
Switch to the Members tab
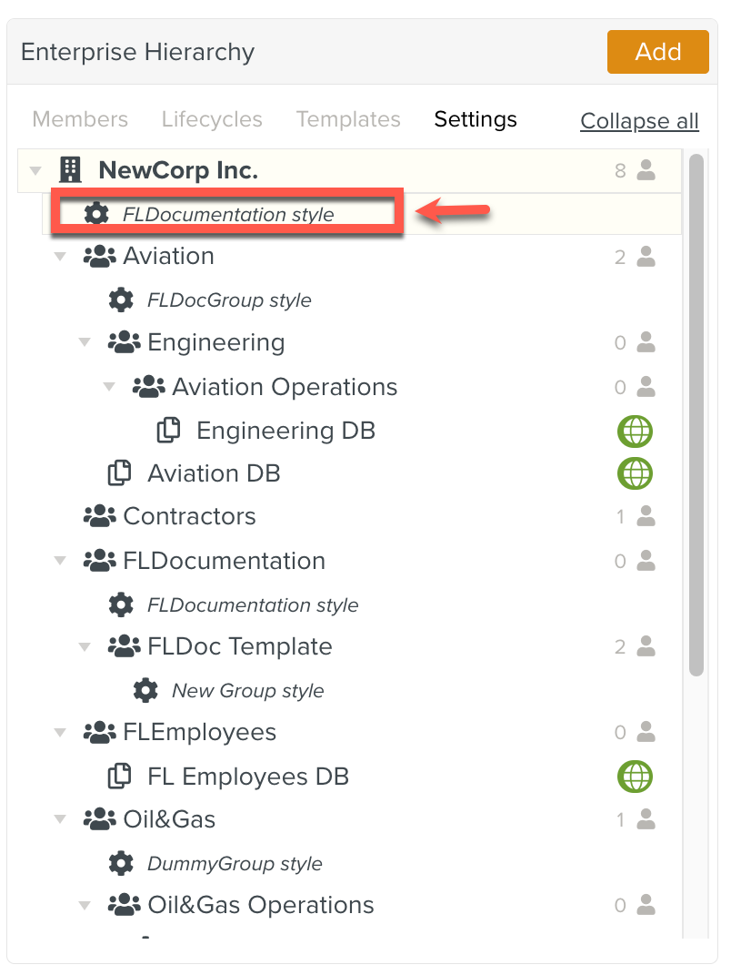80,119
